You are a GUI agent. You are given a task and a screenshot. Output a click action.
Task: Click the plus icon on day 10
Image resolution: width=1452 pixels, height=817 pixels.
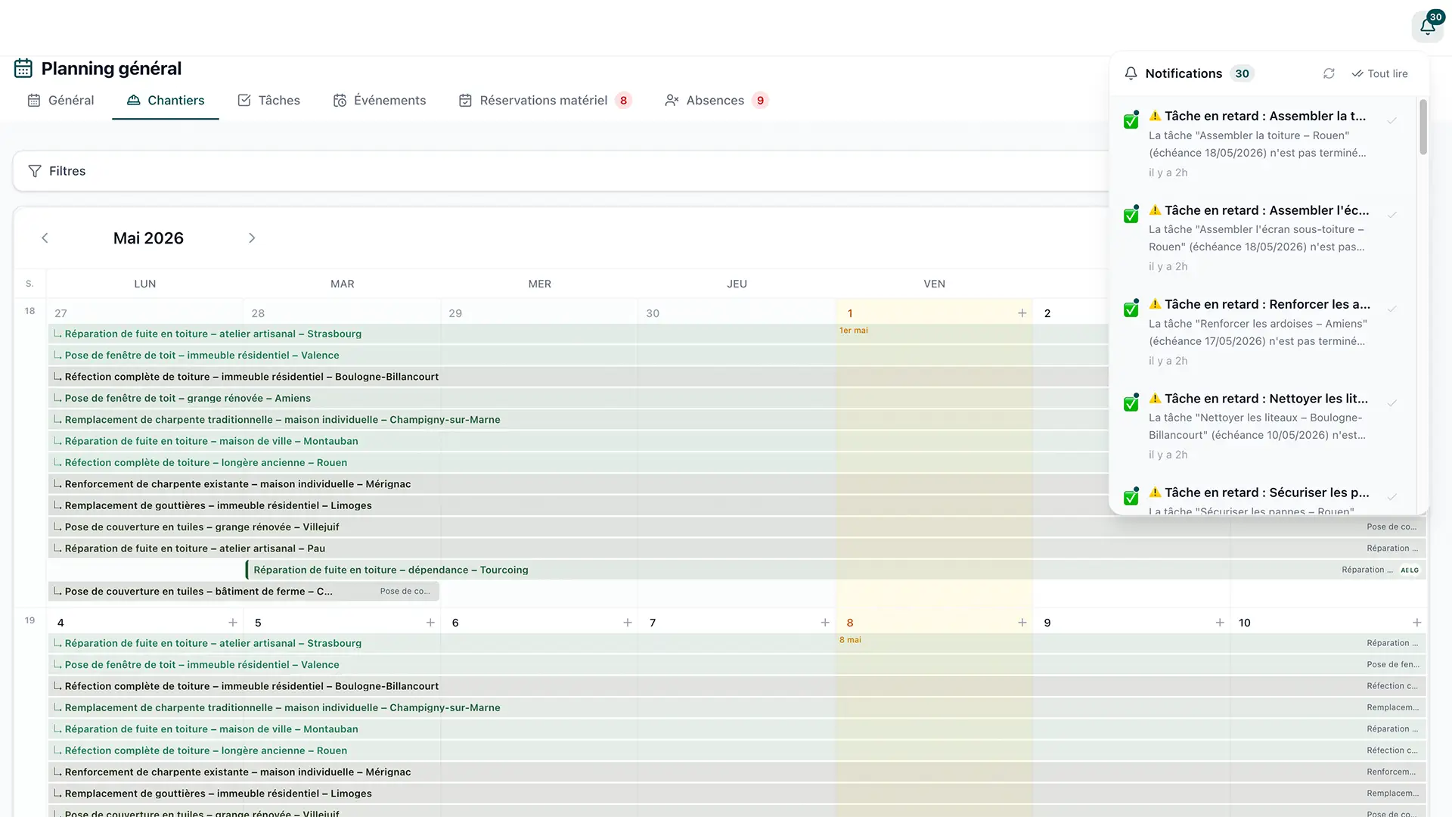[x=1416, y=623]
